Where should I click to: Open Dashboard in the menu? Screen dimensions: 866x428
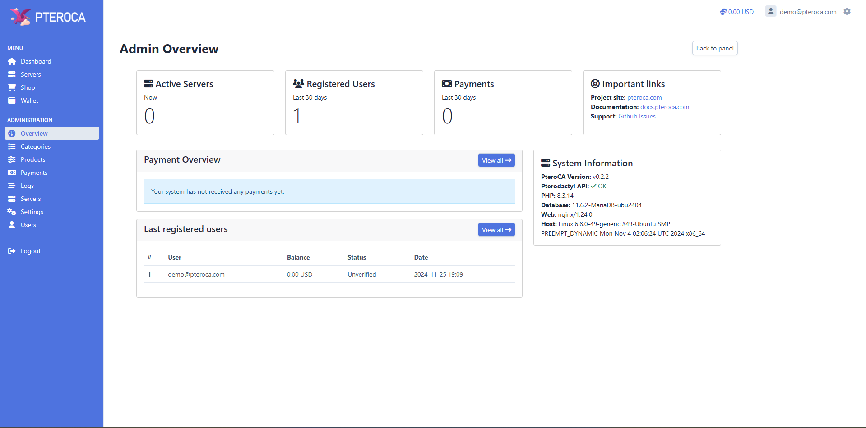tap(36, 61)
